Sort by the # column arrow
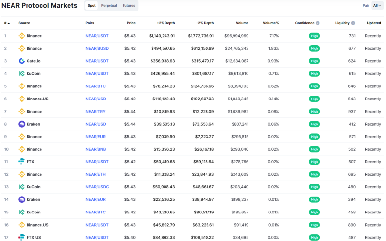 coord(9,23)
